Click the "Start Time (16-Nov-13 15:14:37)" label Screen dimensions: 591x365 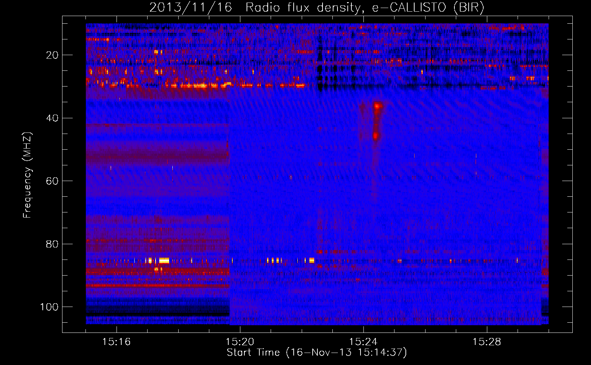pos(317,353)
